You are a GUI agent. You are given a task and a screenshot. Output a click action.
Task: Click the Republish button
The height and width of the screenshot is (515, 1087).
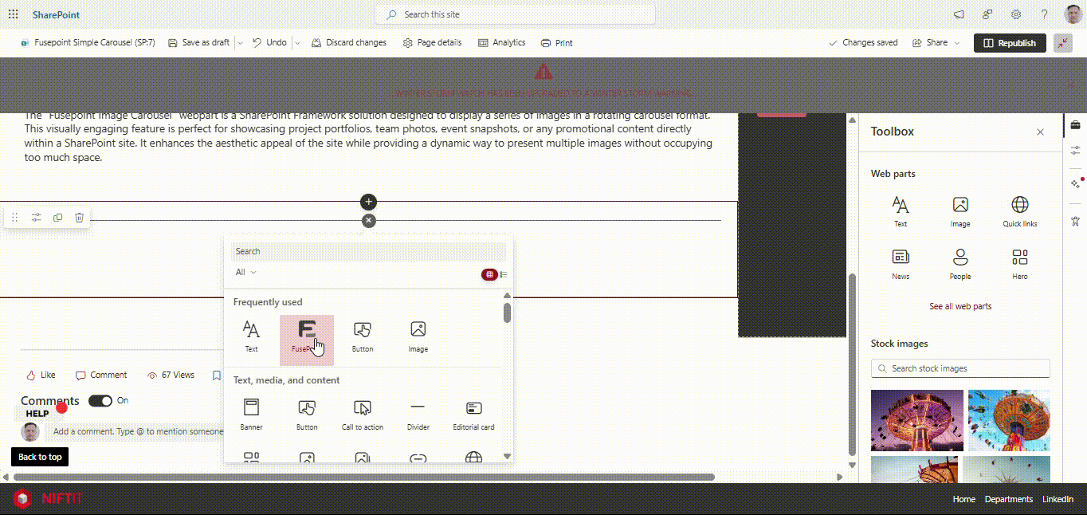tap(1009, 43)
